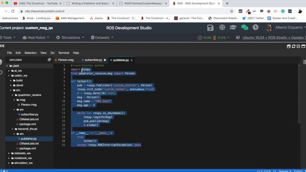Open Person.msg in the file tree
This screenshot has width=306, height=172.
(29, 105)
